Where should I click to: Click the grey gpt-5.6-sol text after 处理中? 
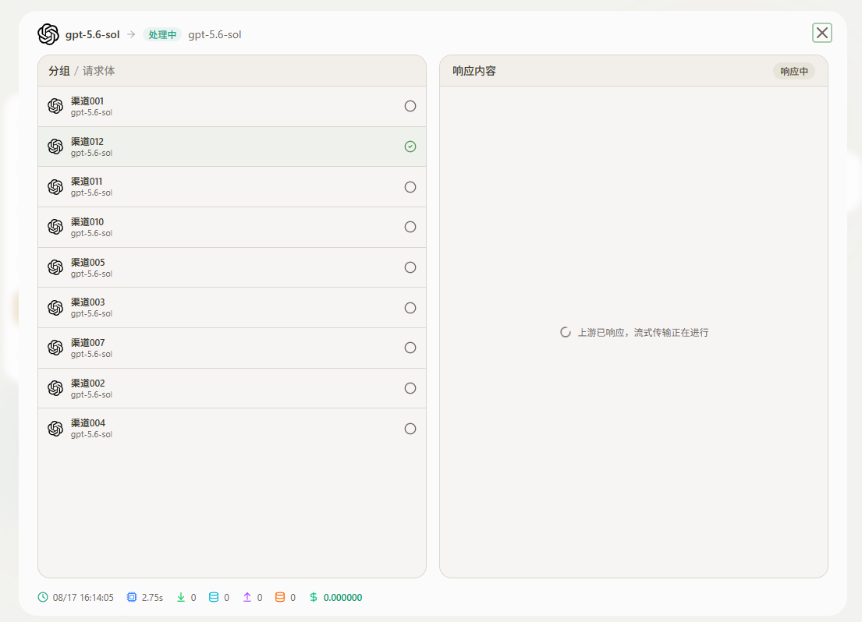pyautogui.click(x=215, y=34)
